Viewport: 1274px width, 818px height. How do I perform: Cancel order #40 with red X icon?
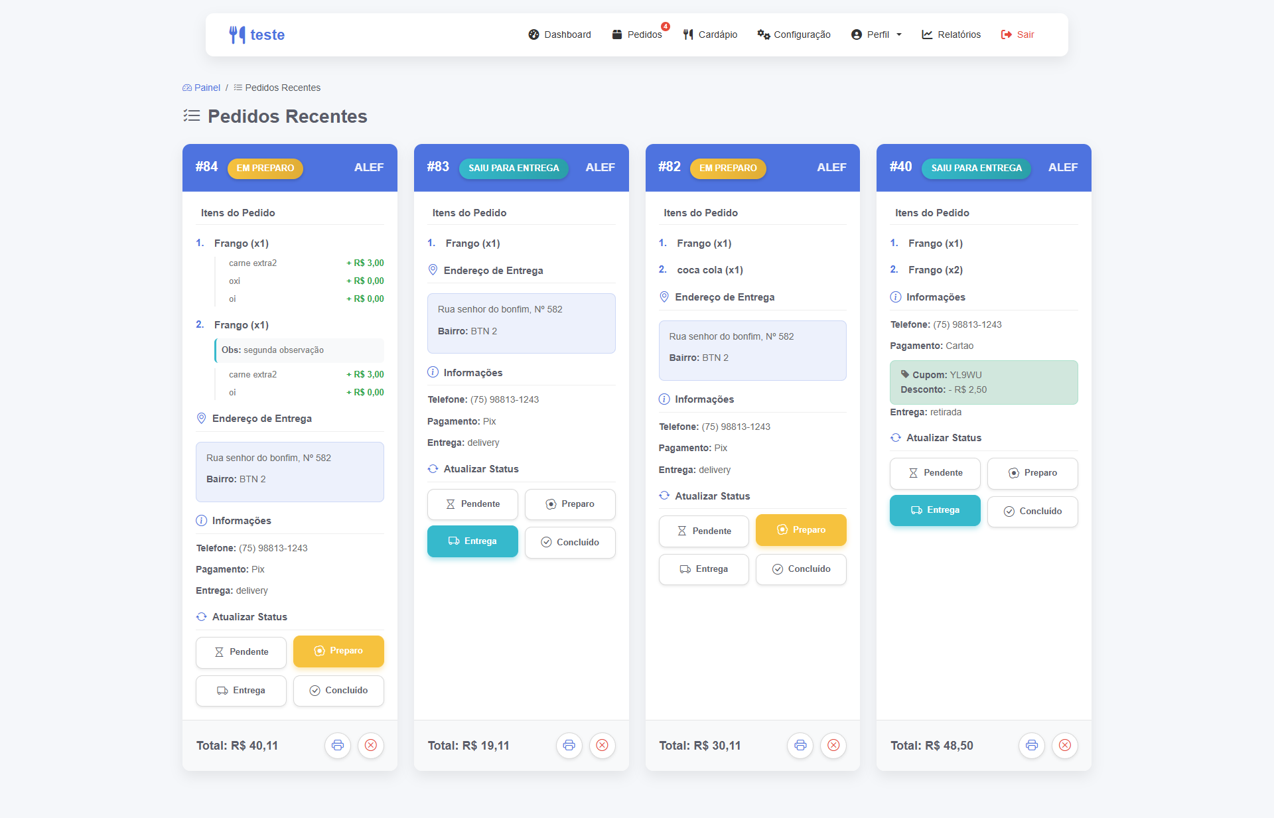click(x=1065, y=745)
